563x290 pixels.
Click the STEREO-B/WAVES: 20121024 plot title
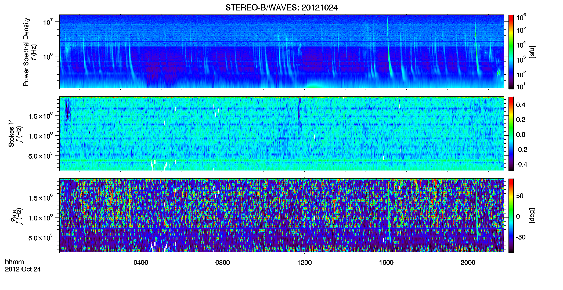click(x=281, y=8)
